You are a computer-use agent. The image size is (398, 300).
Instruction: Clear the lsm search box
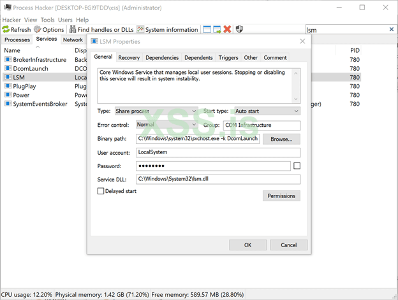pyautogui.click(x=392, y=29)
